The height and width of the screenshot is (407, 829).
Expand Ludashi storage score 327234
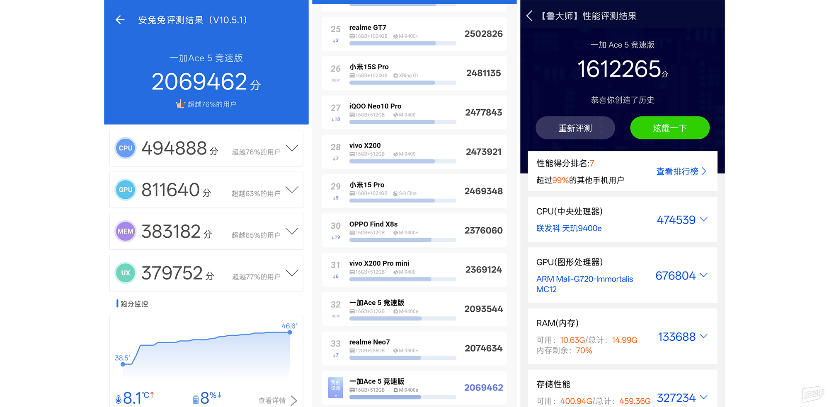[704, 397]
